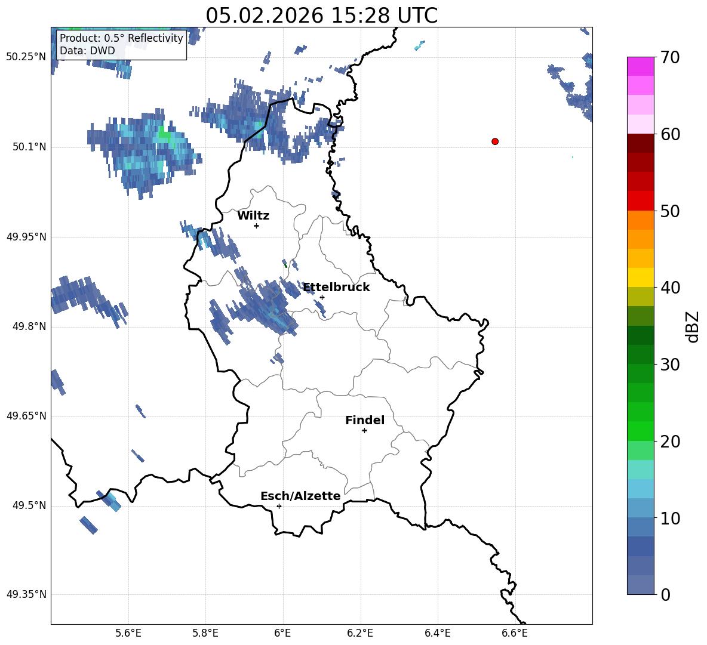This screenshot has width=707, height=645.
Task: Click the 60 tick label on colorbar
Action: pos(670,134)
